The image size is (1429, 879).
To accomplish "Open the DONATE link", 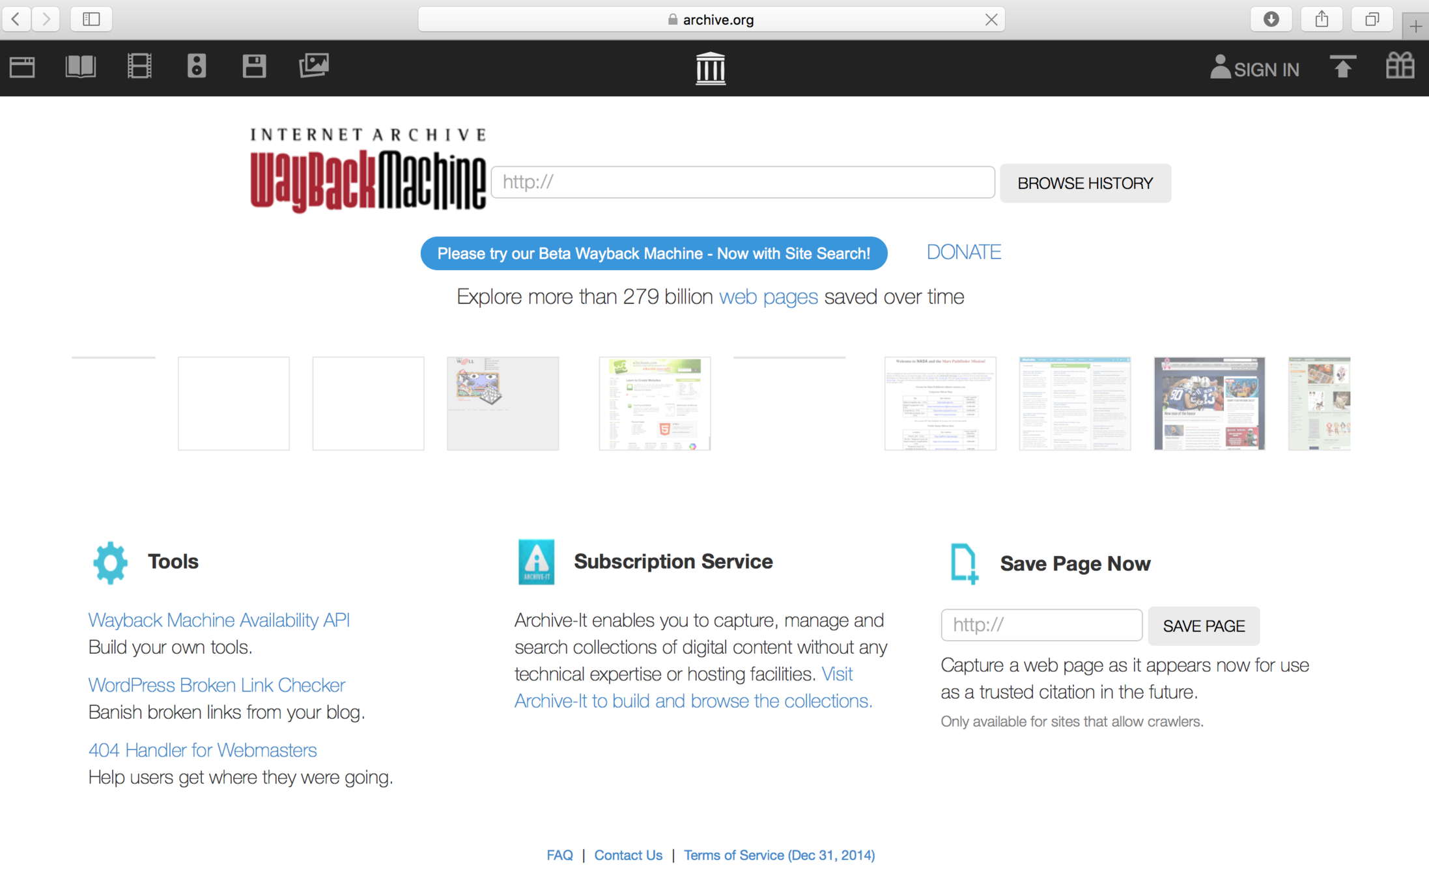I will pyautogui.click(x=963, y=252).
